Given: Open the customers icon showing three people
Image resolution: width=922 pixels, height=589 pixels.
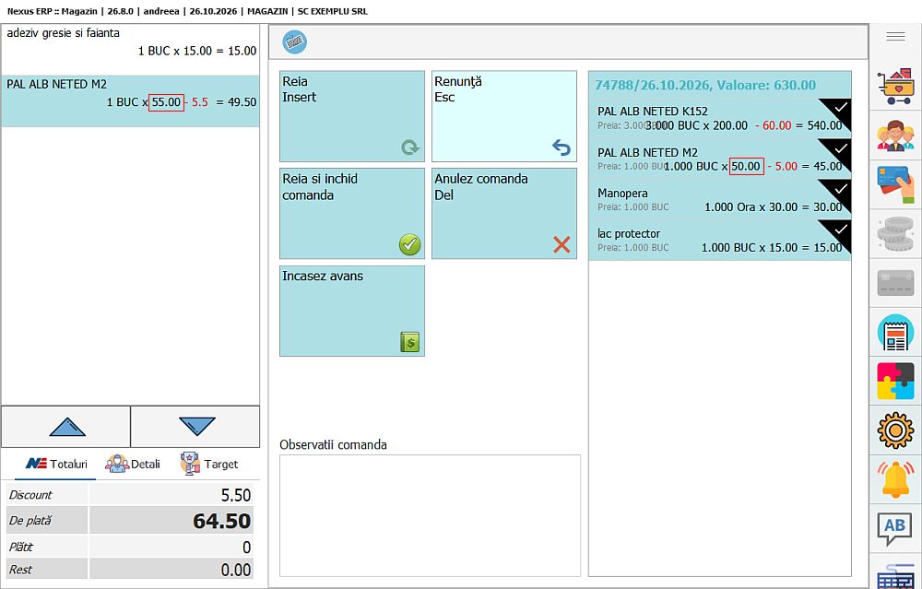Looking at the screenshot, I should (x=895, y=135).
